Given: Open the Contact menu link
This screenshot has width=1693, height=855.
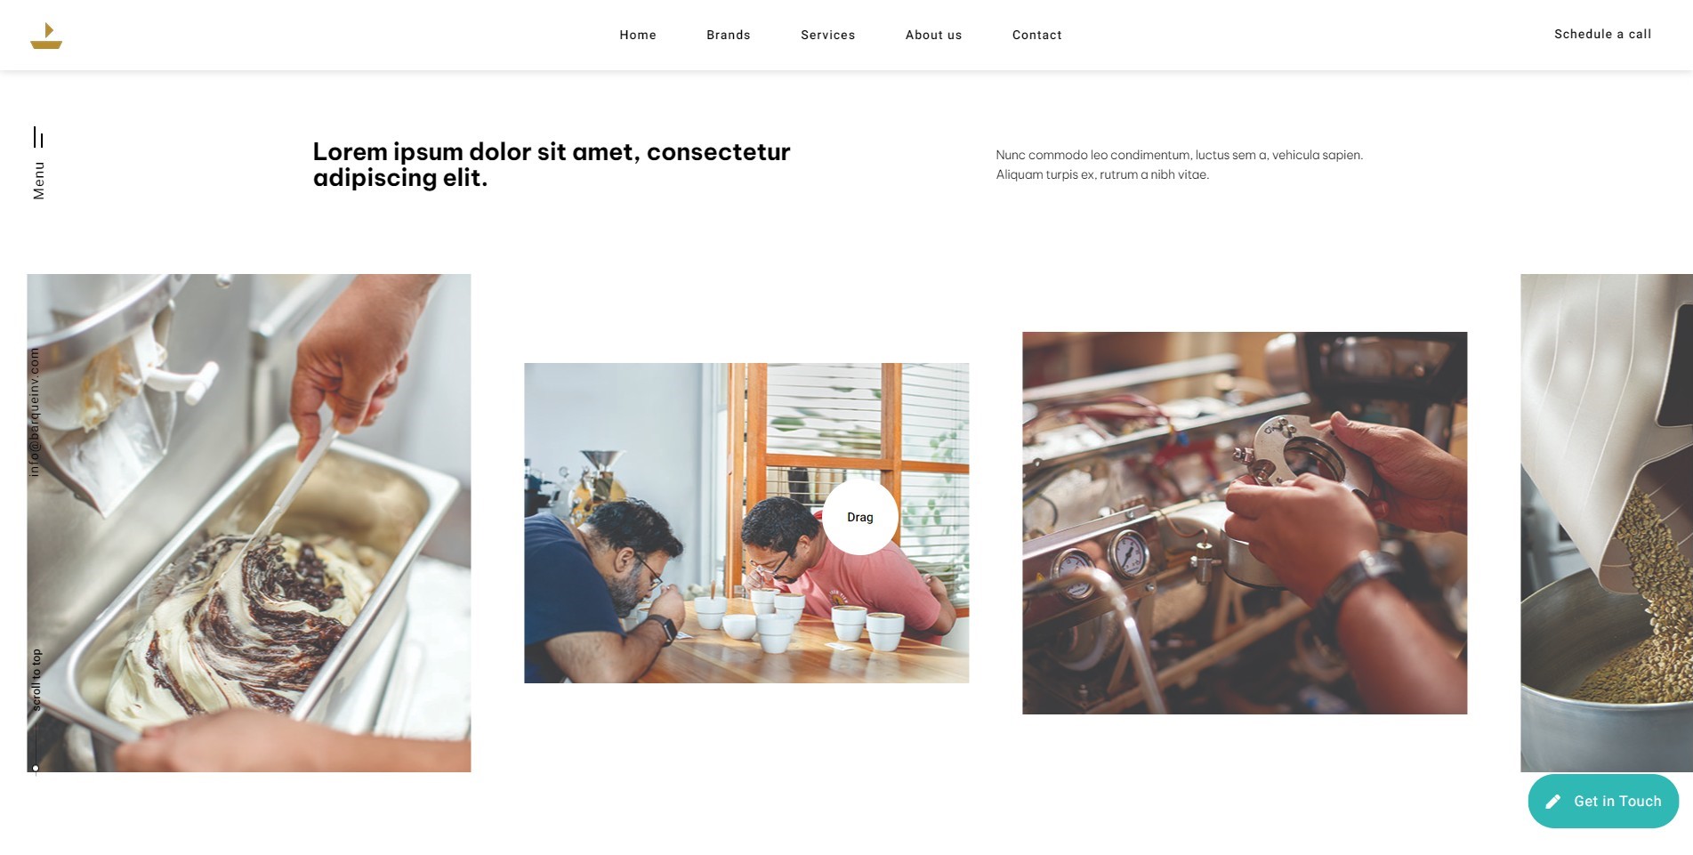Looking at the screenshot, I should point(1036,35).
